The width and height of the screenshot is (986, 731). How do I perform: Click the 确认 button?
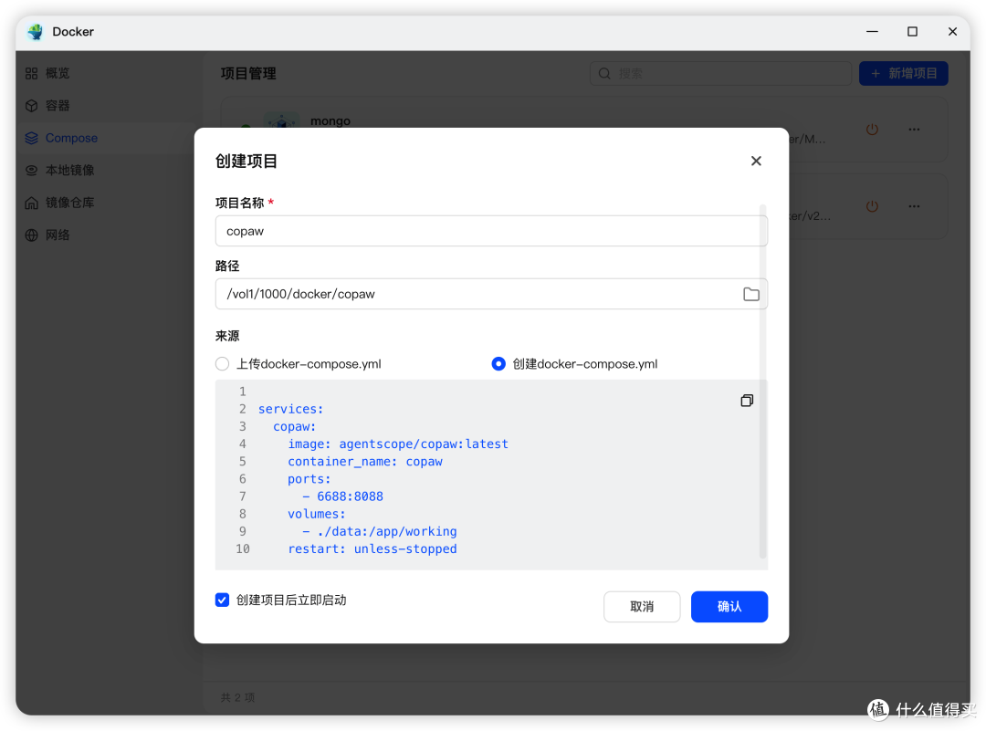[x=729, y=607]
